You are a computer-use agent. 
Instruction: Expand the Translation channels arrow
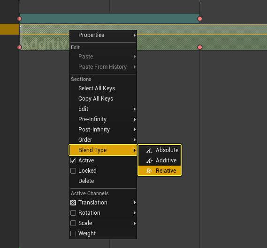pos(135,203)
